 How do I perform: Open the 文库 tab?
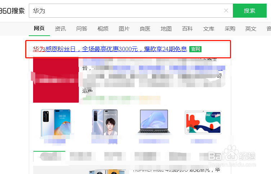coord(209,28)
